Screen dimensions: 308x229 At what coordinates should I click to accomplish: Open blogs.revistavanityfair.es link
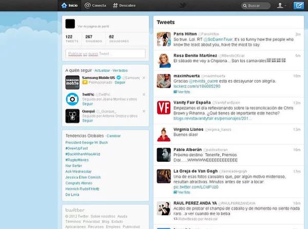click(213, 119)
